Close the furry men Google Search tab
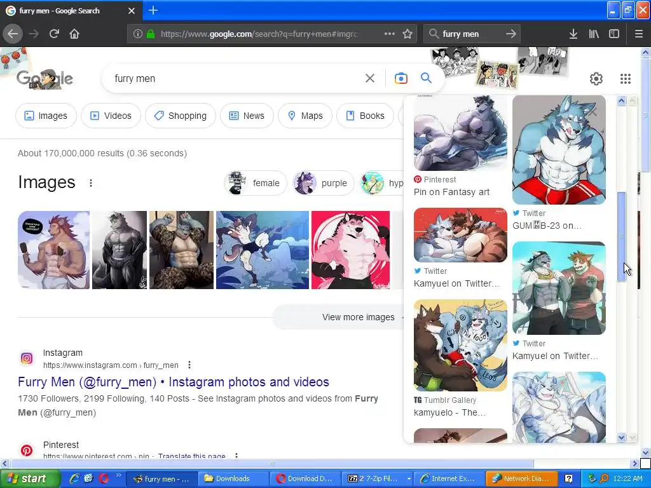This screenshot has height=488, width=651. point(132,11)
